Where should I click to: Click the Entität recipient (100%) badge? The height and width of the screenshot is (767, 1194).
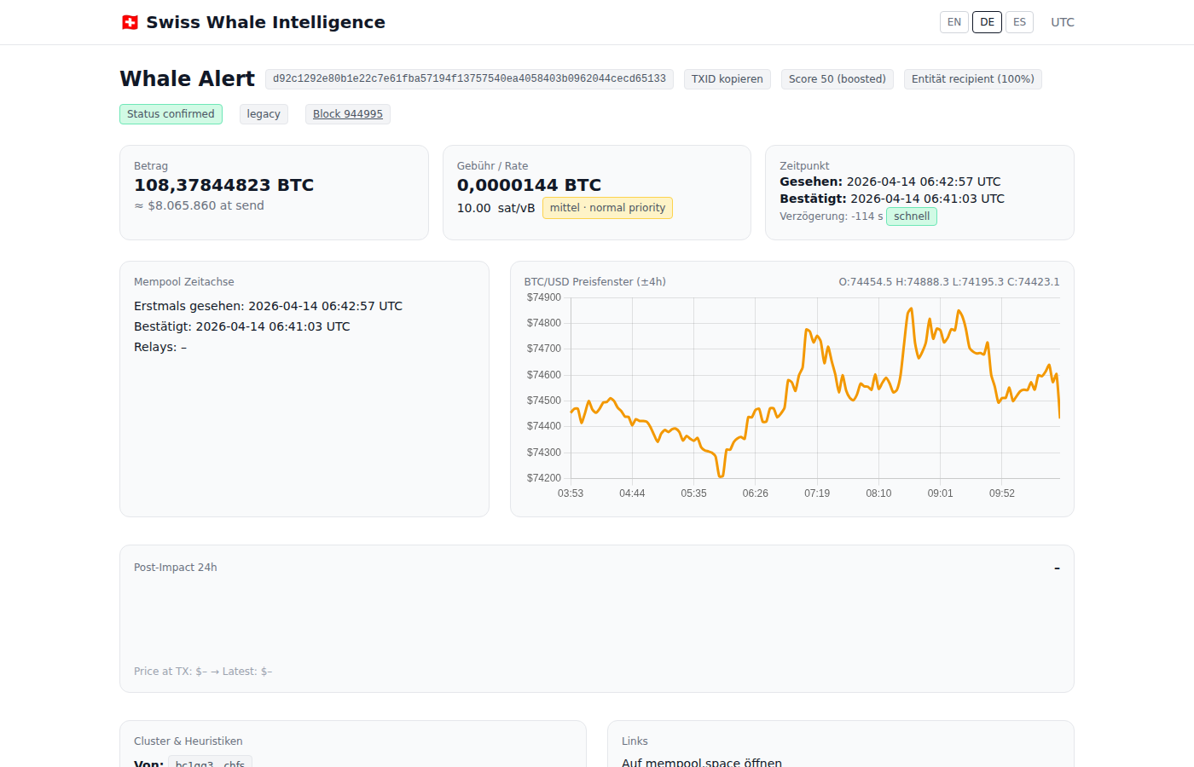973,79
